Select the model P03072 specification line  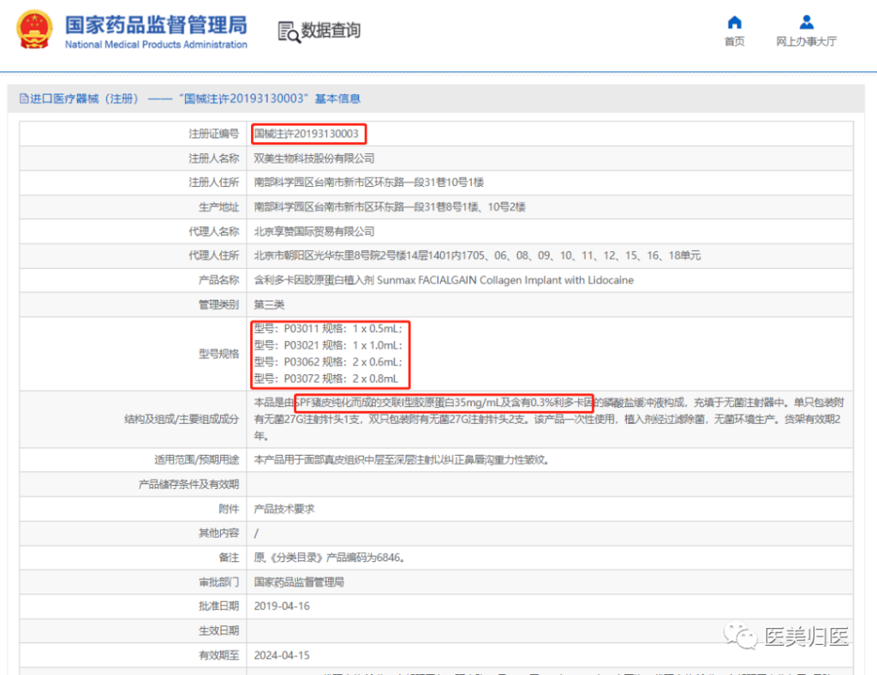(x=326, y=379)
